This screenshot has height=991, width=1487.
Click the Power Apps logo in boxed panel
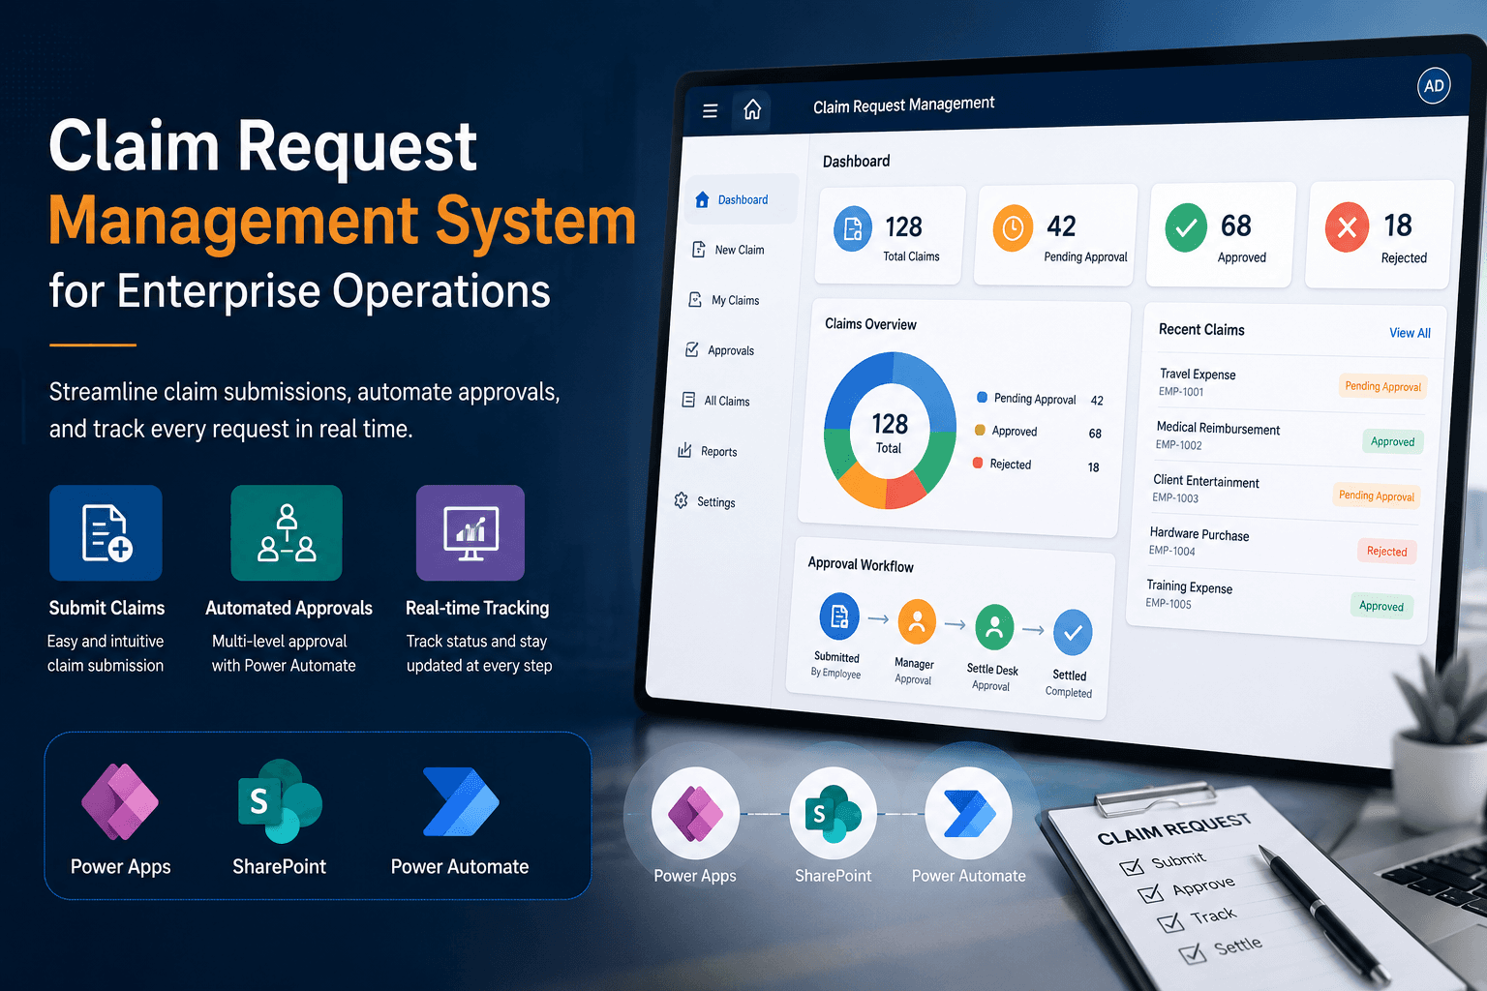(x=120, y=801)
